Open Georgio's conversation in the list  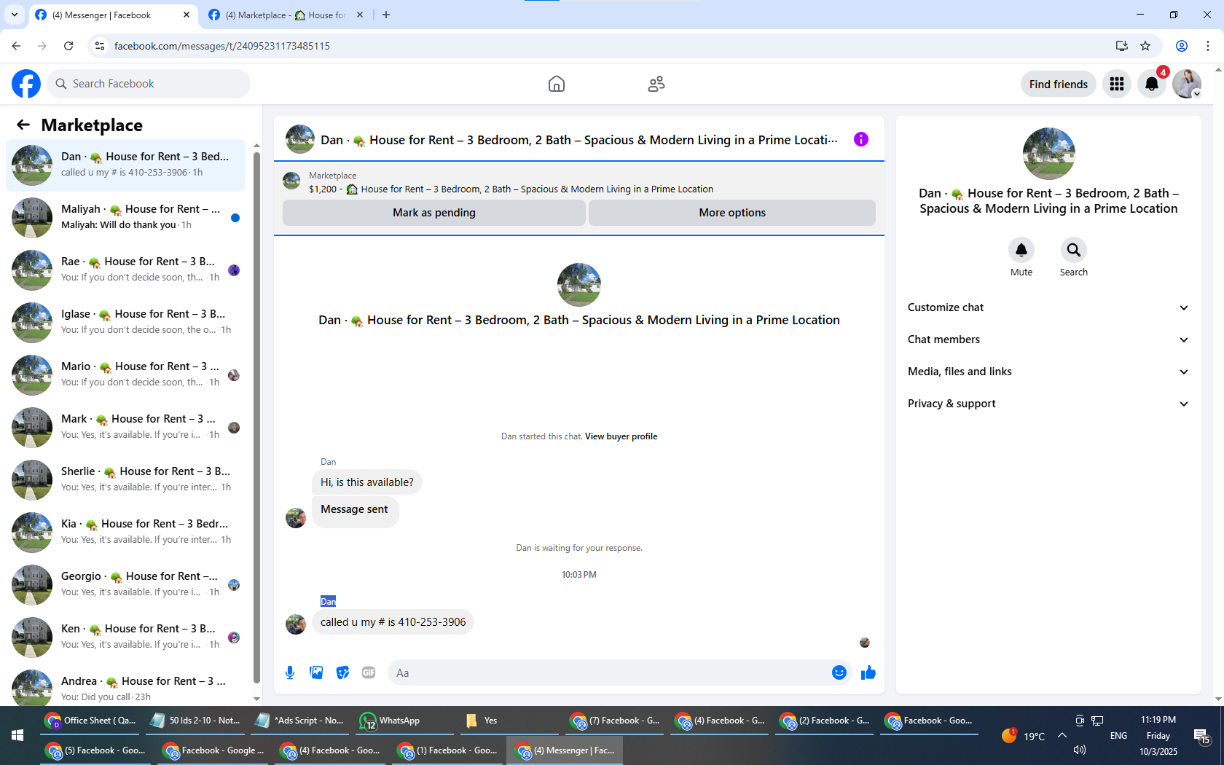point(126,585)
